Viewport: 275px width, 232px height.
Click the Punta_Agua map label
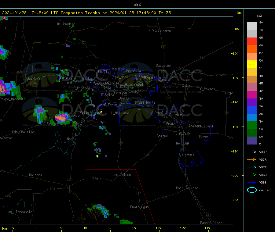pyautogui.click(x=139, y=207)
